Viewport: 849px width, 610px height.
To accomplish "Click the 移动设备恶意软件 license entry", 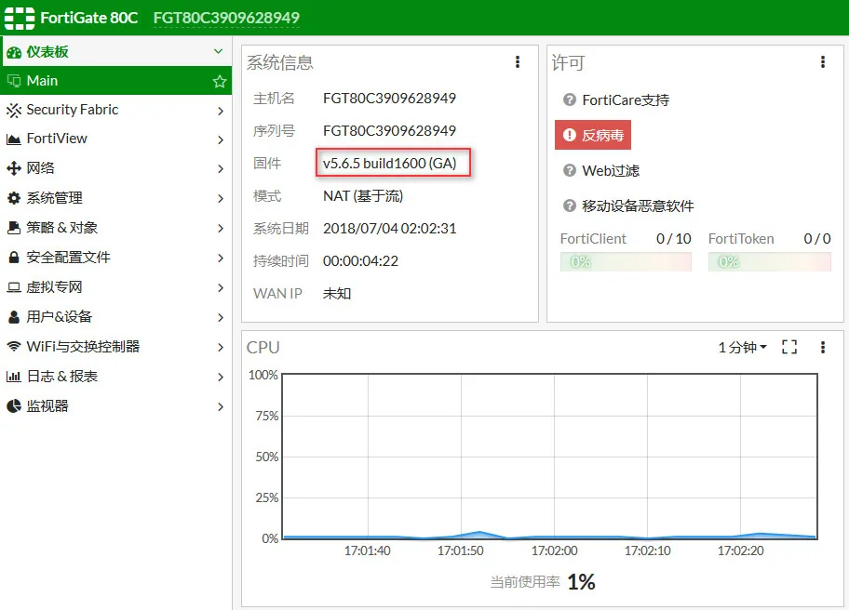I will click(628, 206).
